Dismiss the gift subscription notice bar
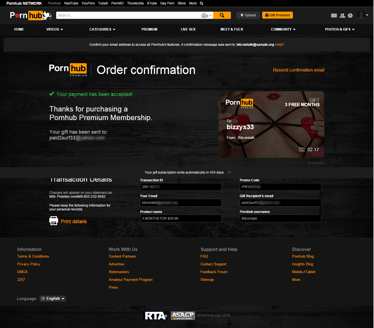374x328 pixels. [229, 172]
